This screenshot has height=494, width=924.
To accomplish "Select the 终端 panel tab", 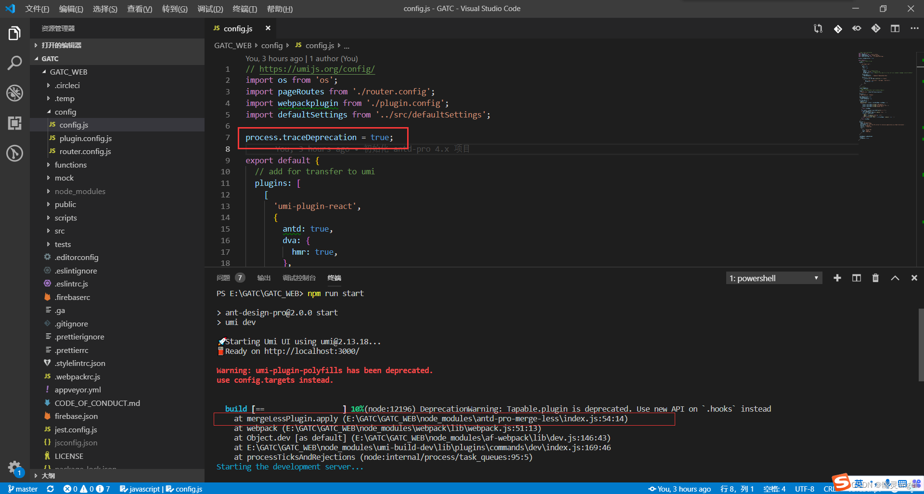I will click(334, 278).
